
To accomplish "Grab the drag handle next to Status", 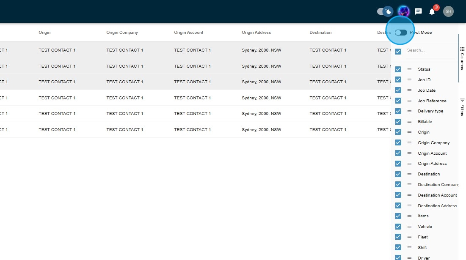I will pyautogui.click(x=409, y=69).
